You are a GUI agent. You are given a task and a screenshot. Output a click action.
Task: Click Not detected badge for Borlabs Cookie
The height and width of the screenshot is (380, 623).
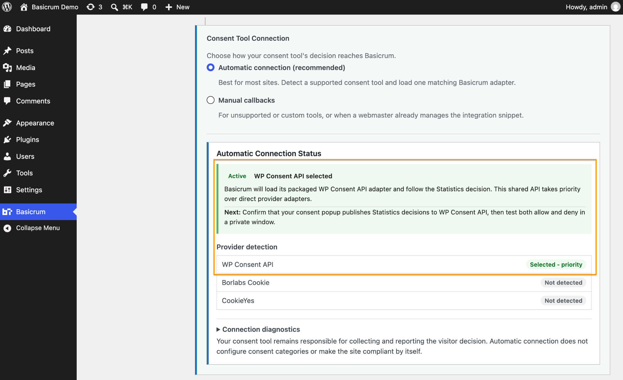pos(563,283)
